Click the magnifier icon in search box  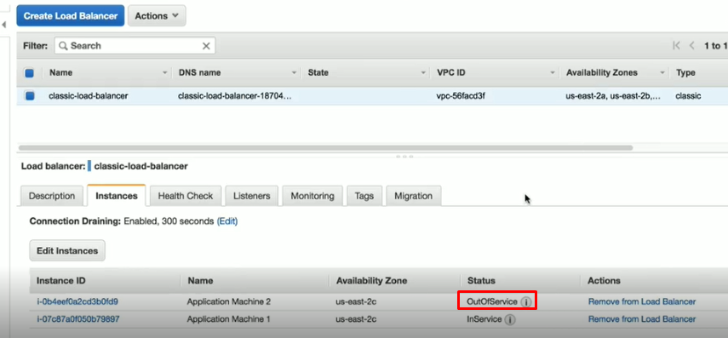pyautogui.click(x=63, y=46)
